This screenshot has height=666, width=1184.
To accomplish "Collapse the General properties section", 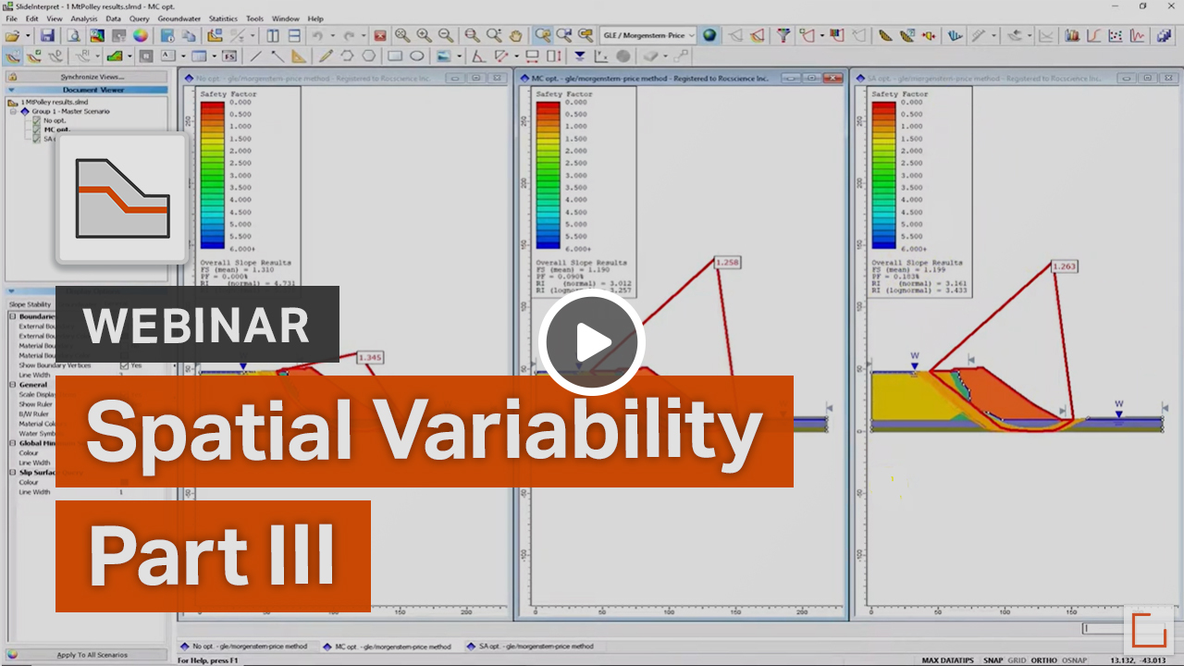I will pos(13,385).
